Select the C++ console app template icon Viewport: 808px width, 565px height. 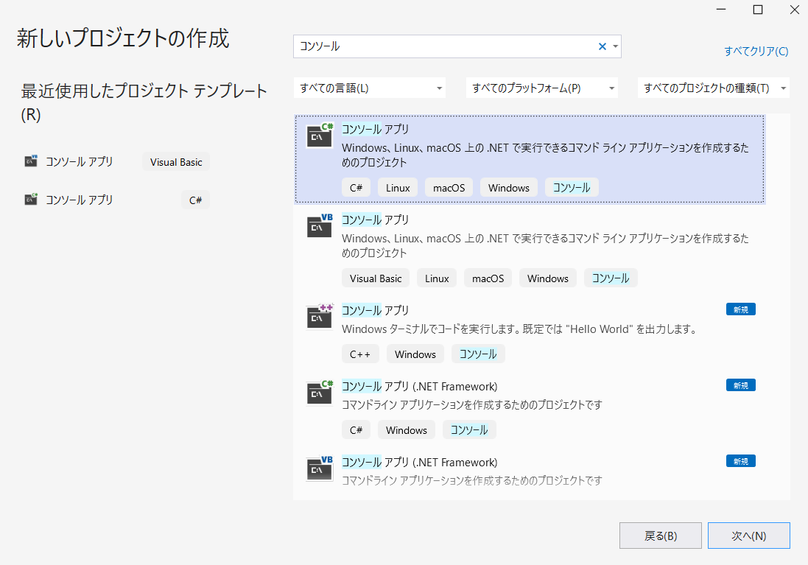click(x=319, y=317)
